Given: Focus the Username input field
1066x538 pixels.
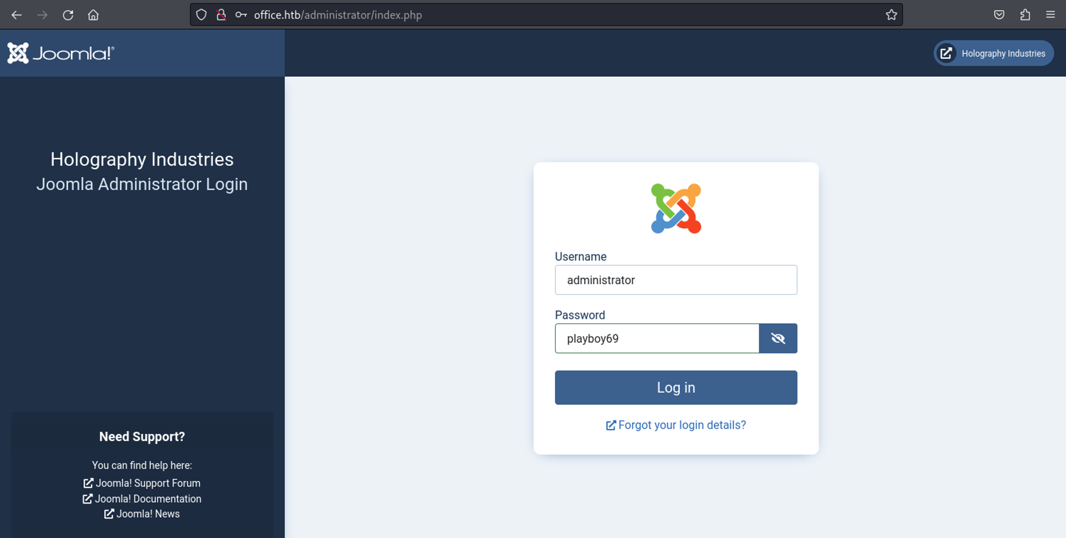Looking at the screenshot, I should (x=676, y=280).
